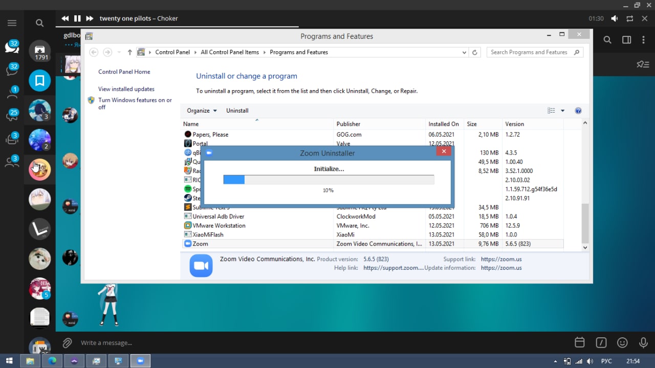Search within the current Telegram chat

[x=607, y=40]
